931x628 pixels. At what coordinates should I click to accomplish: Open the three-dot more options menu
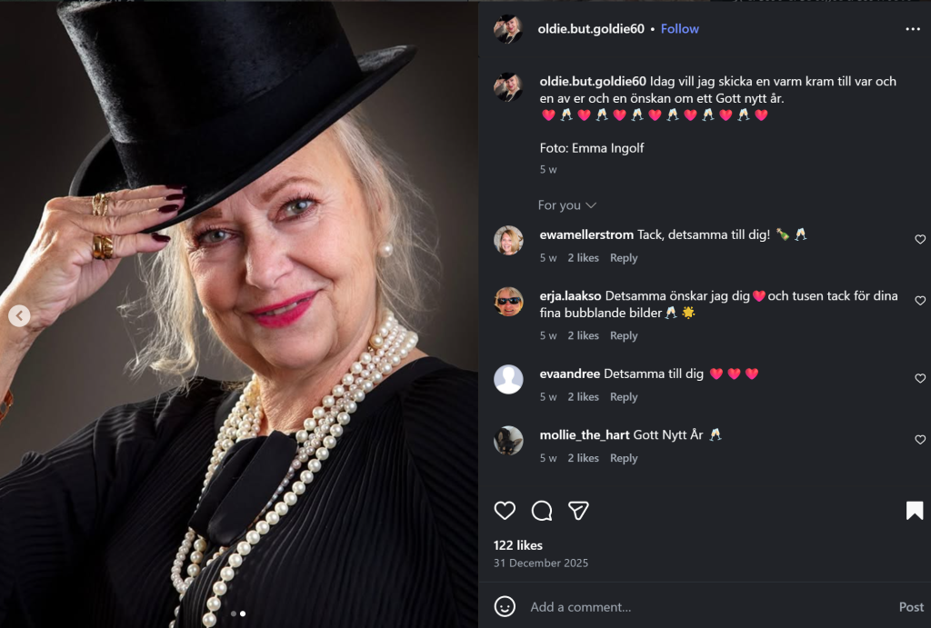[913, 29]
